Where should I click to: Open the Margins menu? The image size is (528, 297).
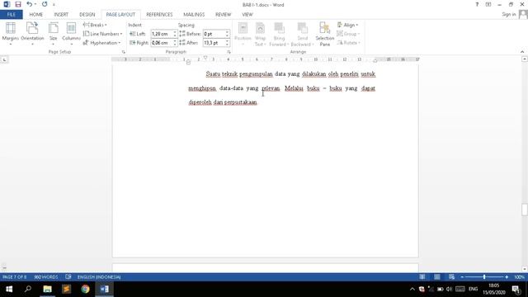(11, 34)
